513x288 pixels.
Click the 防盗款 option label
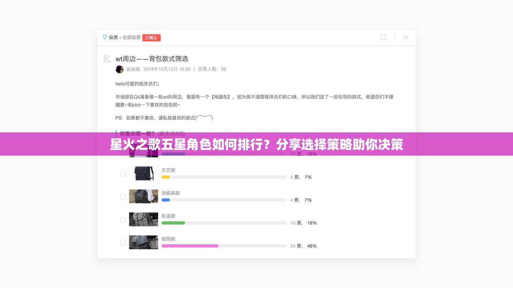click(x=168, y=216)
